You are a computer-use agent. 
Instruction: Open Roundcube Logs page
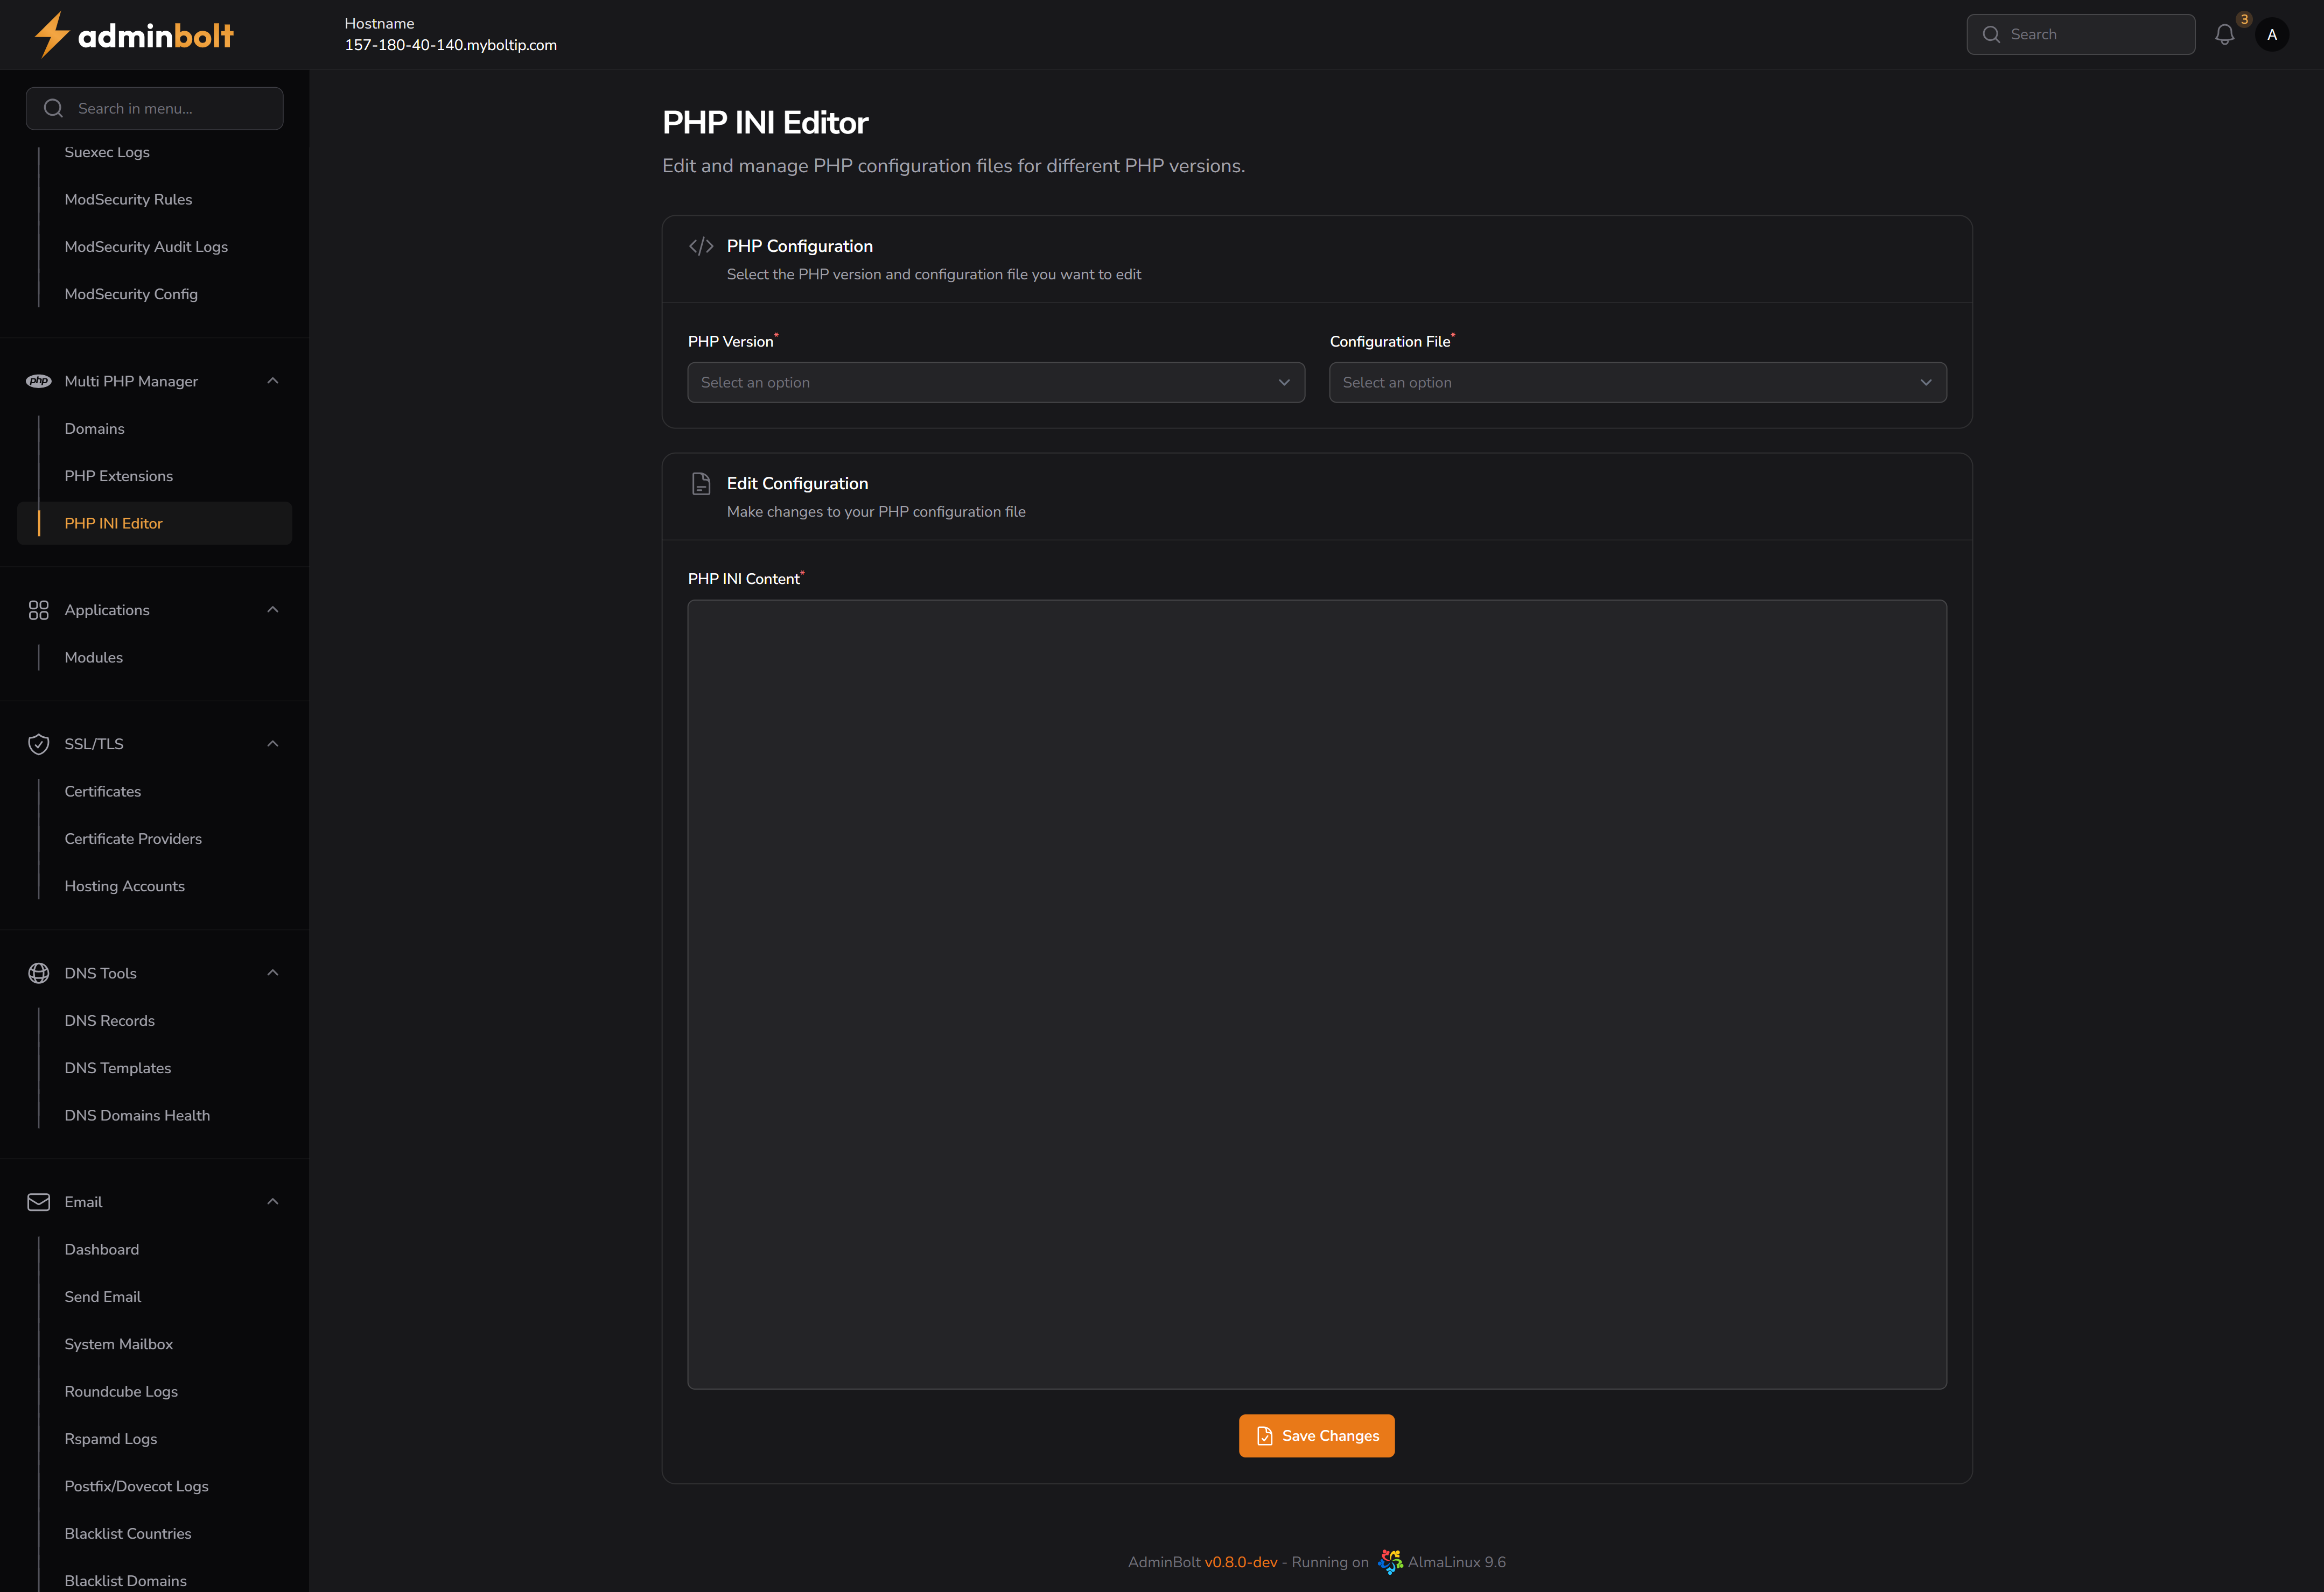[121, 1391]
